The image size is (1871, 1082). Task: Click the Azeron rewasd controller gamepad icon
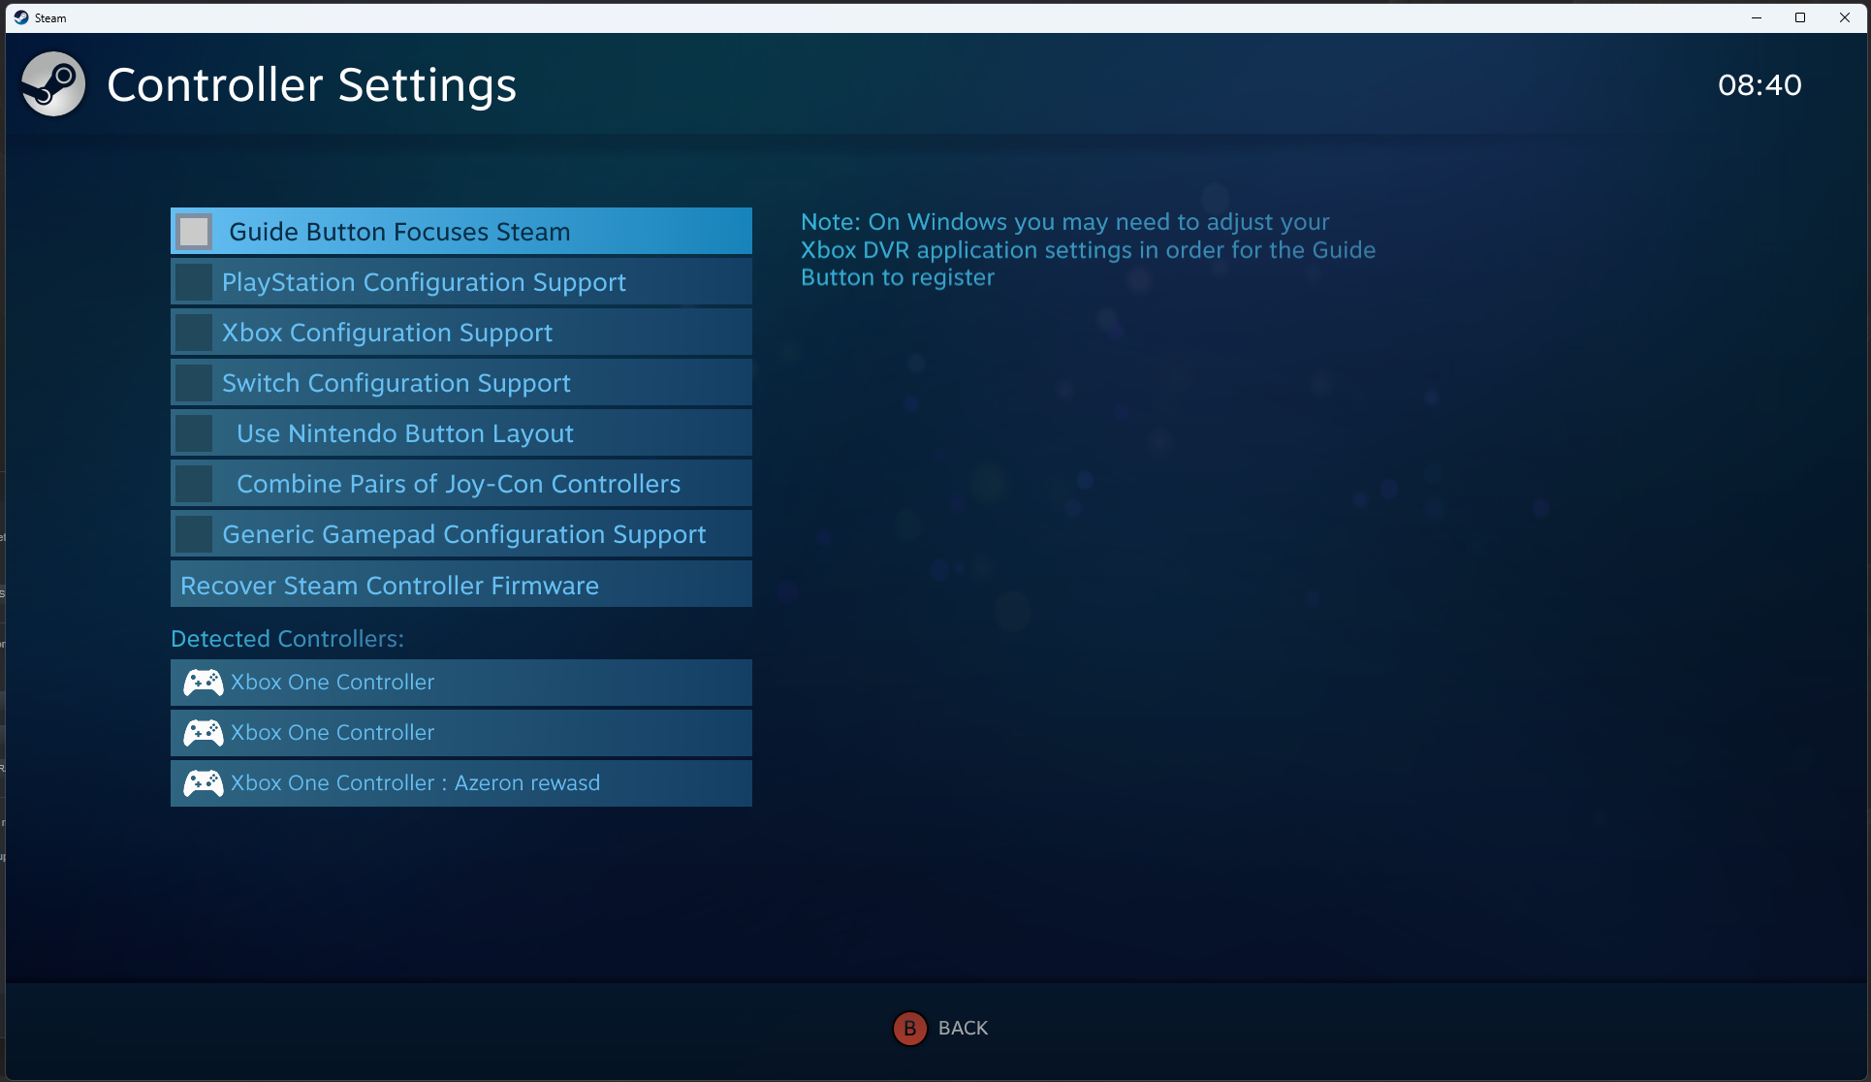tap(204, 783)
